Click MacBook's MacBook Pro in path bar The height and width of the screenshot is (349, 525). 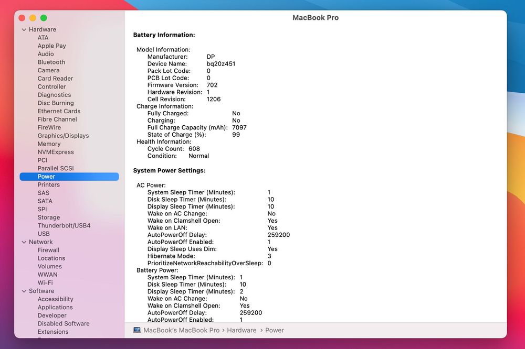click(x=182, y=330)
